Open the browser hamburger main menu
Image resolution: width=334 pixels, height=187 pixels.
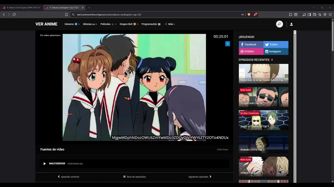pos(330,15)
